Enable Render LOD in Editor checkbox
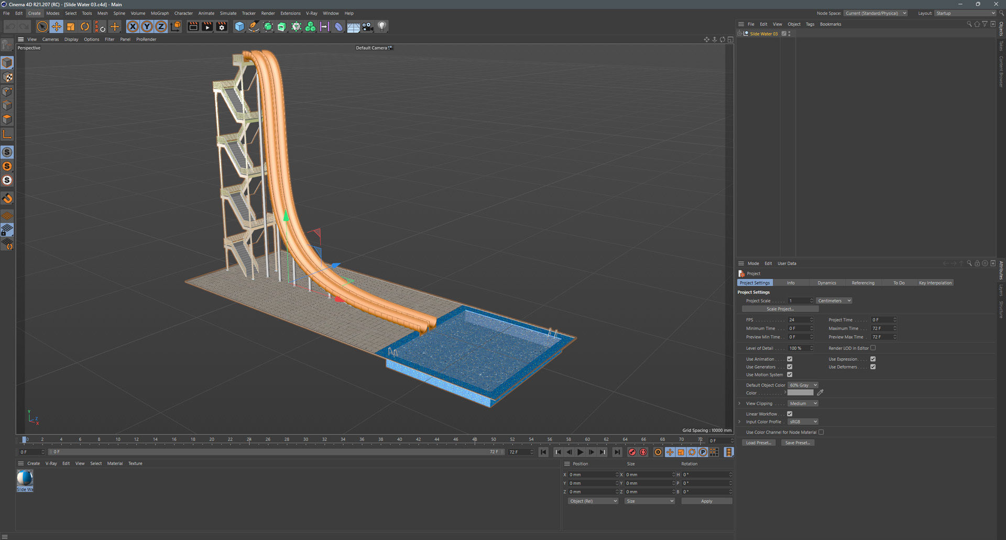Viewport: 1006px width, 540px height. point(873,348)
